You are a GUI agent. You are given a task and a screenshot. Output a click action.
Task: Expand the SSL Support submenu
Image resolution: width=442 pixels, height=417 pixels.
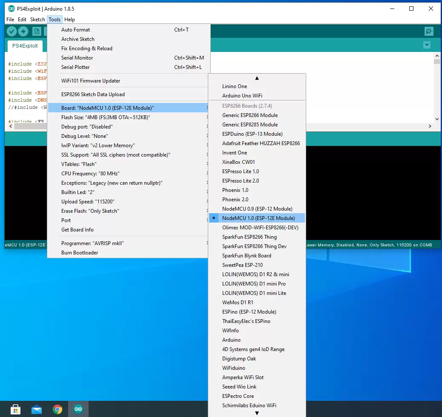[128, 155]
